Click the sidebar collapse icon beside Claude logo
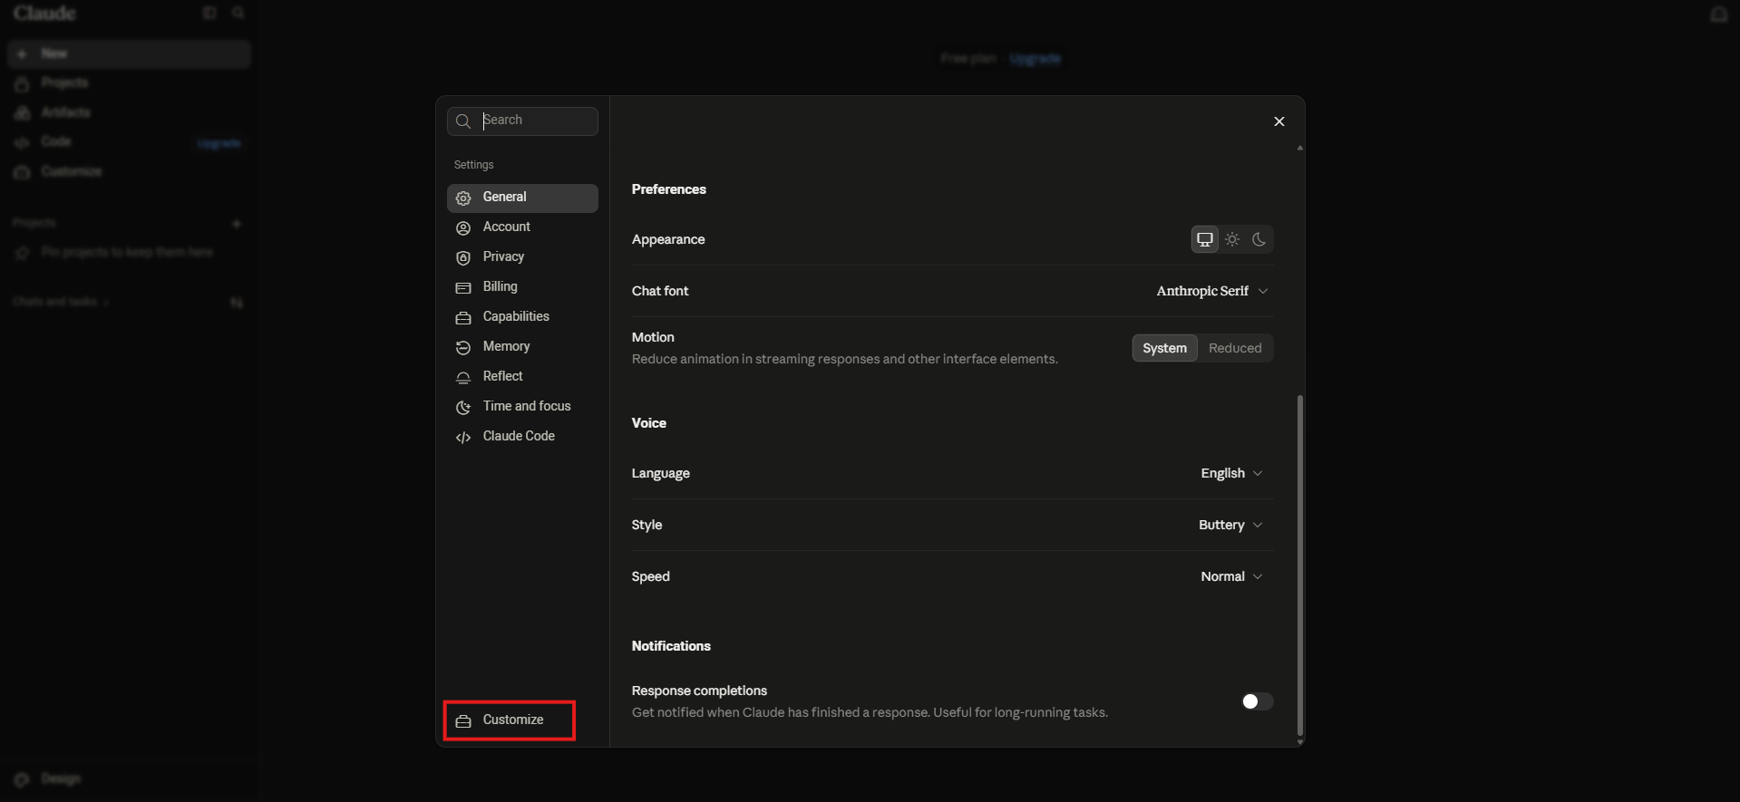The height and width of the screenshot is (802, 1740). [209, 13]
